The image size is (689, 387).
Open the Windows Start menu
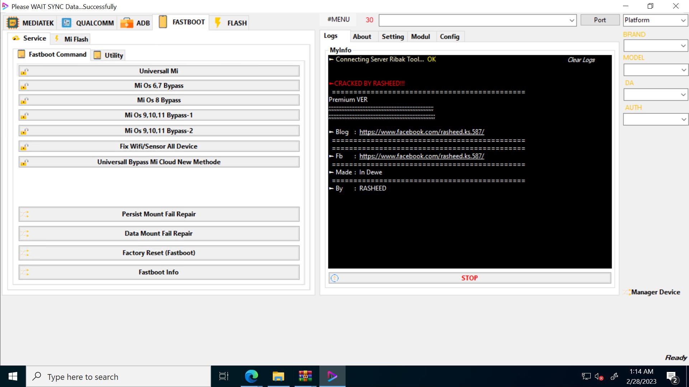[13, 376]
